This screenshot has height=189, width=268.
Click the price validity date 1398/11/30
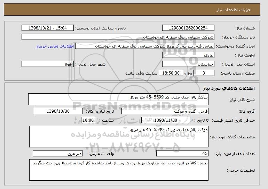pyautogui.click(x=166, y=120)
